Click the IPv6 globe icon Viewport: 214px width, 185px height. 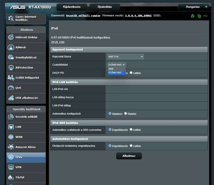(11, 157)
